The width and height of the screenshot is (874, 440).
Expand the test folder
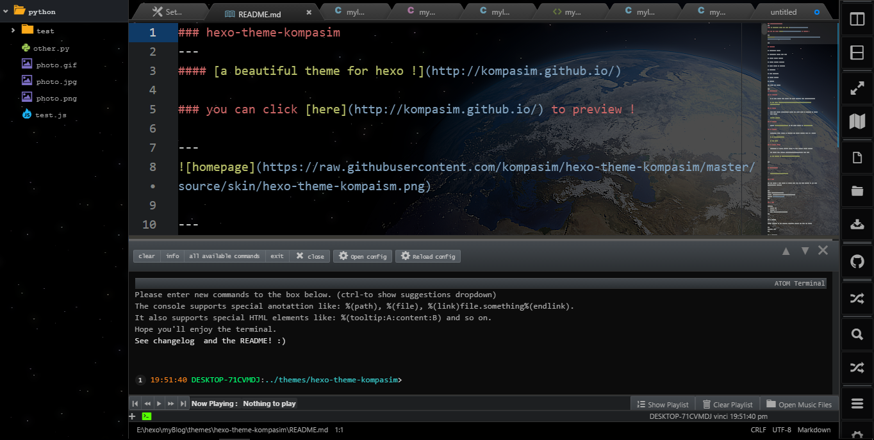click(13, 30)
